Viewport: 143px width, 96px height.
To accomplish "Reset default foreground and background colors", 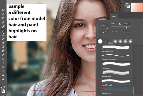I will tap(2, 87).
